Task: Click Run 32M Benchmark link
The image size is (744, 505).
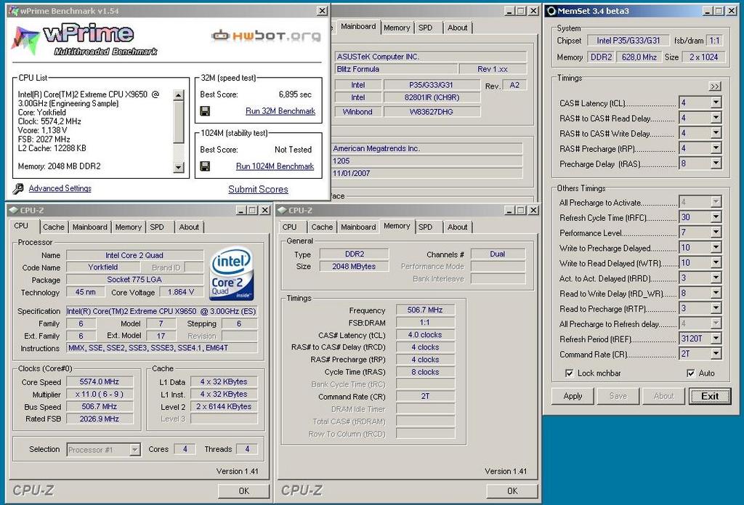Action: (280, 111)
